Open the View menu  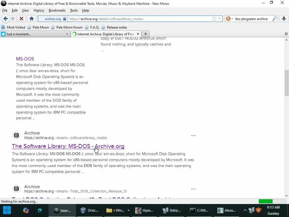click(25, 10)
